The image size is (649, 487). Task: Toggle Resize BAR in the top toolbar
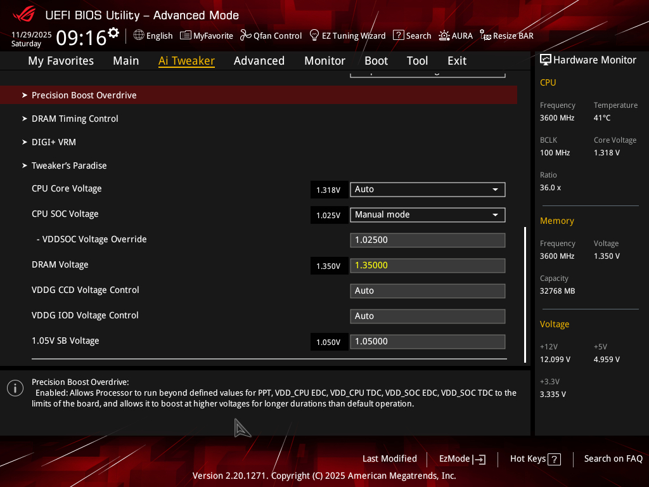[x=485, y=36]
